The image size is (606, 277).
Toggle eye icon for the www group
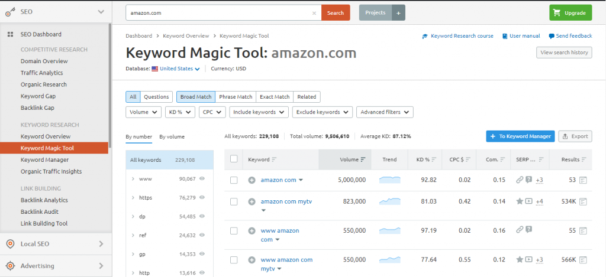click(x=202, y=178)
